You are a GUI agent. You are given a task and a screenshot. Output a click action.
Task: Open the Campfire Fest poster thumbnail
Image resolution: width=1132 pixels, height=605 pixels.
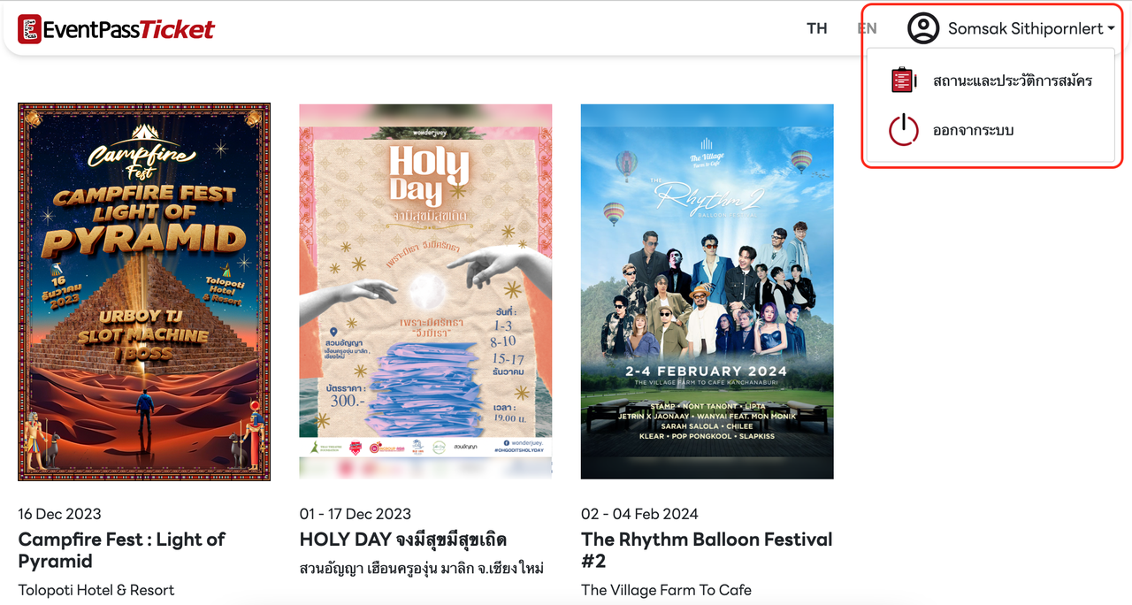[x=144, y=292]
